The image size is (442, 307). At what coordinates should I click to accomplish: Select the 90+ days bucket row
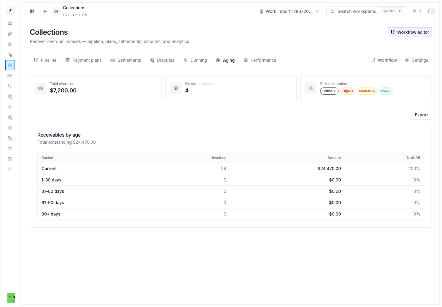click(231, 214)
